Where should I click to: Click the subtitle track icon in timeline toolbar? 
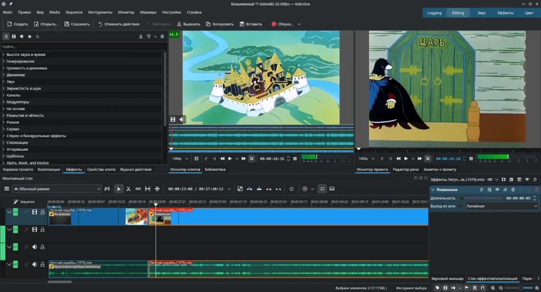coord(332,189)
